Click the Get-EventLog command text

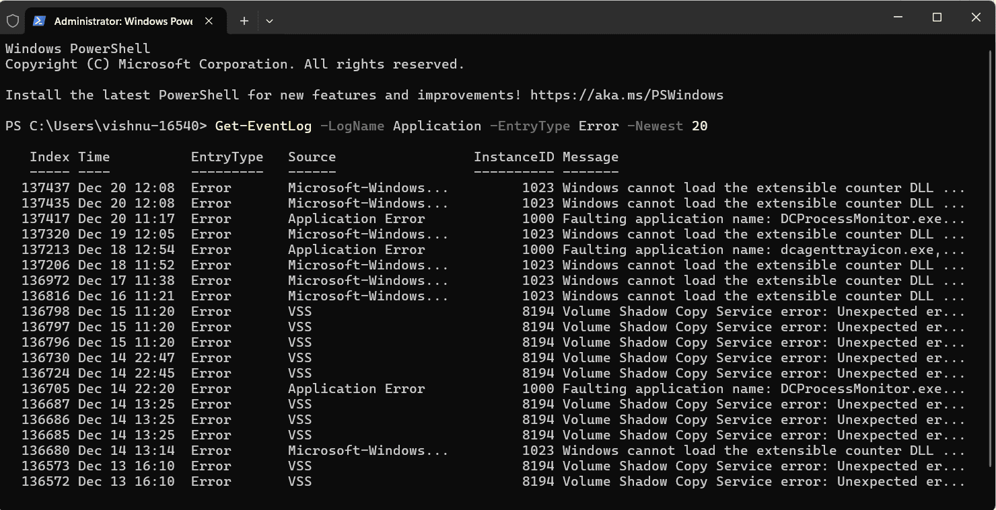point(263,126)
